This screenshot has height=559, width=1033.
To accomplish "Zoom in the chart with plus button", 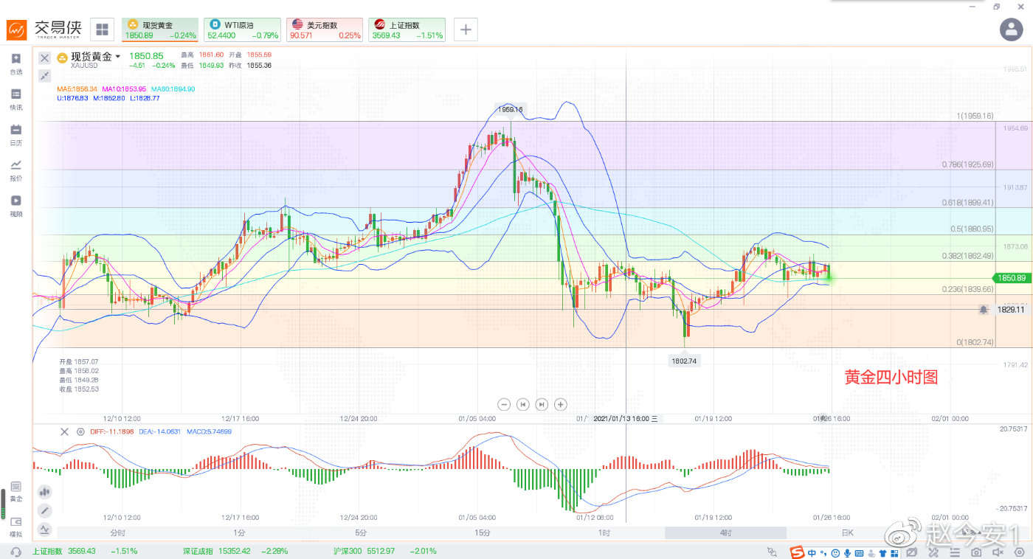I will pos(561,404).
